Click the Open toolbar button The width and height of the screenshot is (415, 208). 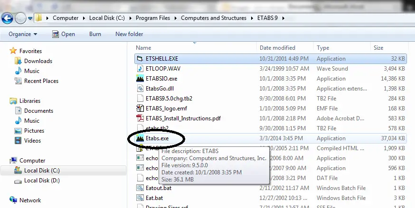pos(64,34)
